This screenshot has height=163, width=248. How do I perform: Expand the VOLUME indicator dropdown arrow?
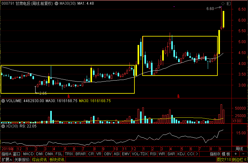click(3, 101)
